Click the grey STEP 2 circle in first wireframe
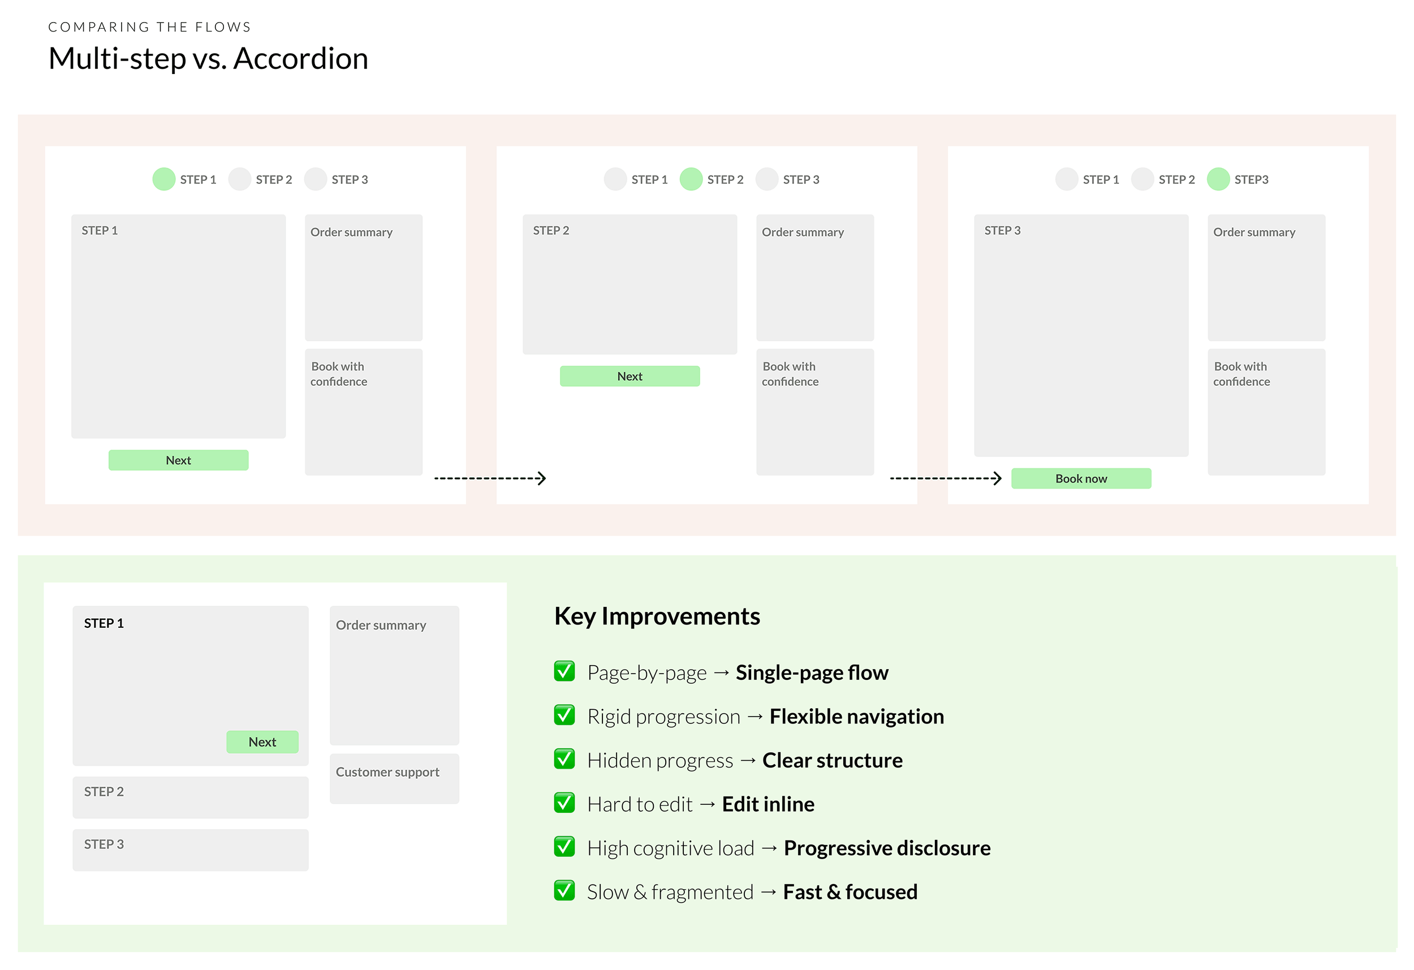The width and height of the screenshot is (1414, 970). coord(240,179)
